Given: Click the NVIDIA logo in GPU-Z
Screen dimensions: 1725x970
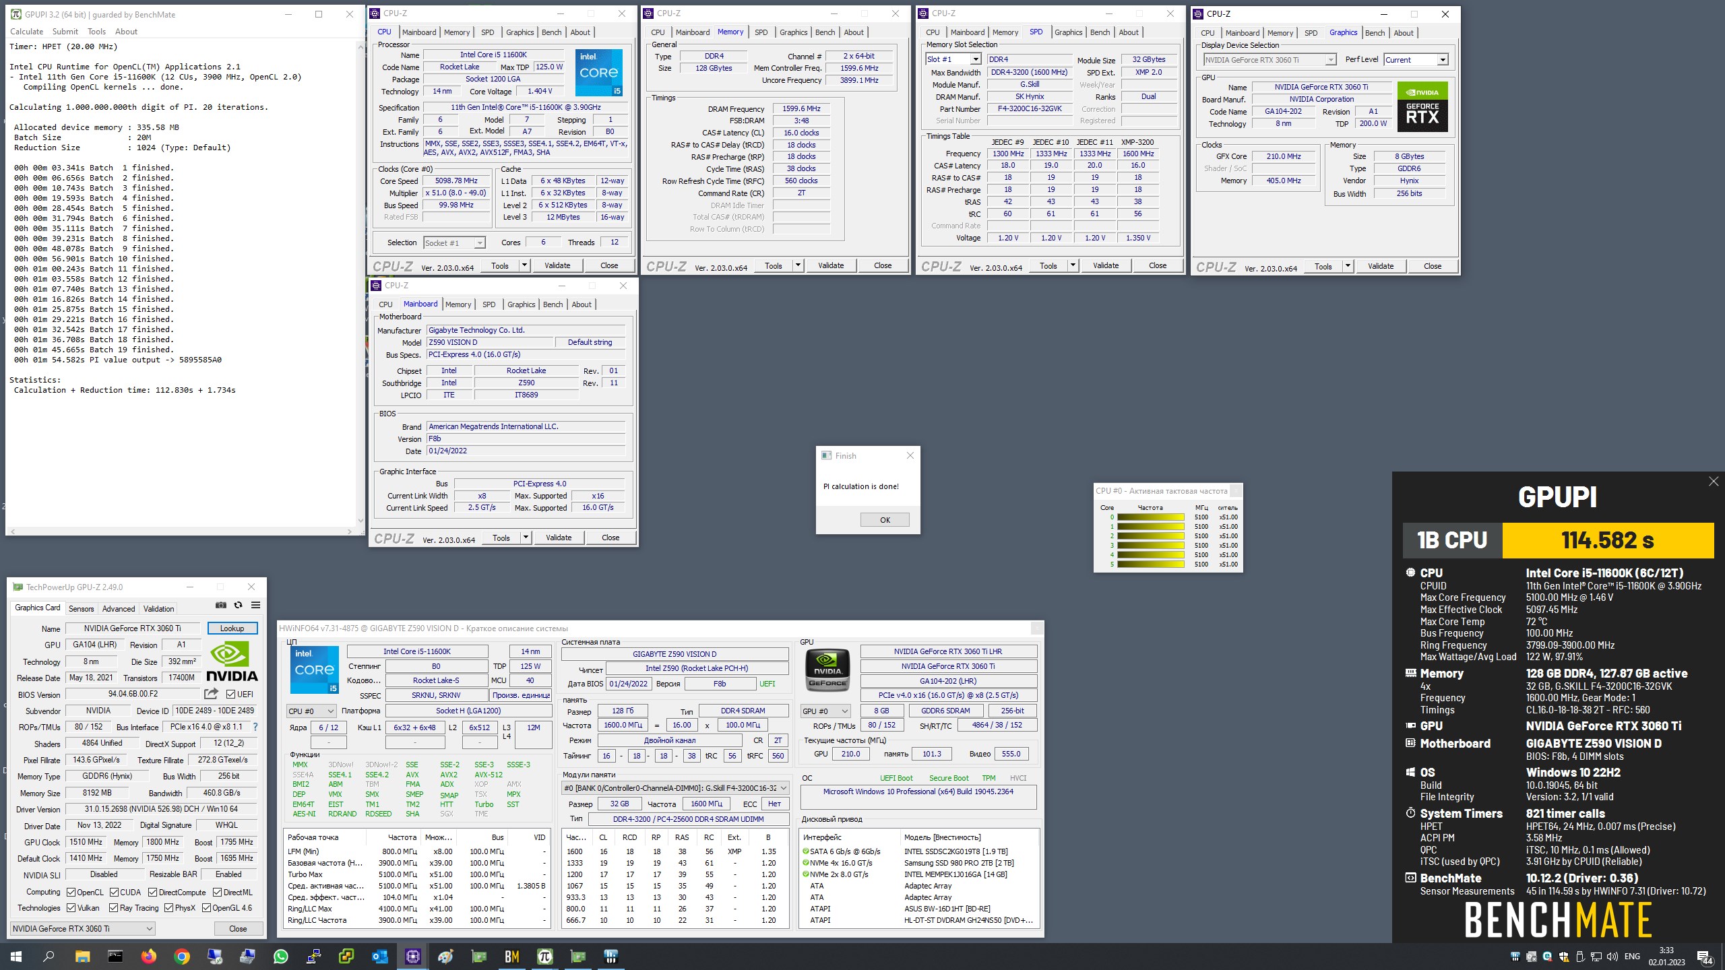Looking at the screenshot, I should click(x=232, y=662).
